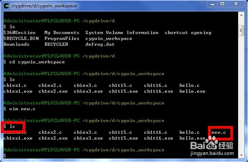Close the cygwin_workspace terminal window

coord(237,4)
